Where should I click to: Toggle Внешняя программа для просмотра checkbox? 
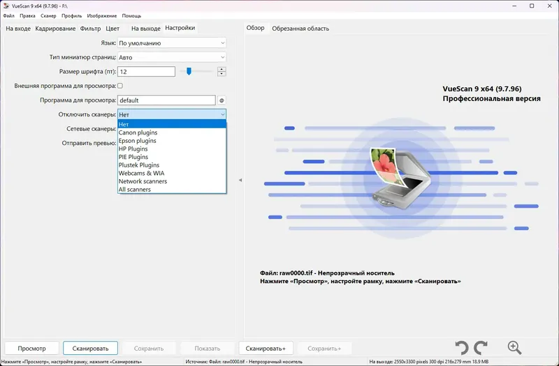pos(120,86)
